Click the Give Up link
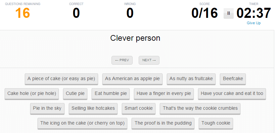Viewport: 279px width, 133px height. [x=253, y=23]
